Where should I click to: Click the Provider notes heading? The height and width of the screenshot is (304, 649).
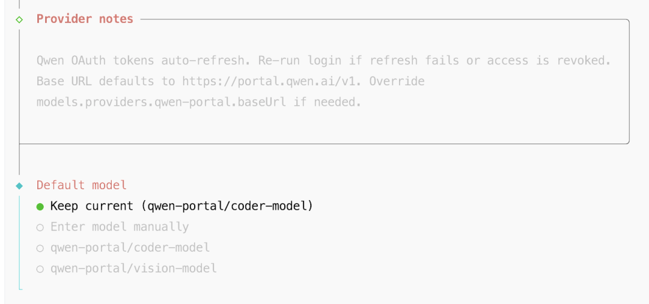(85, 19)
